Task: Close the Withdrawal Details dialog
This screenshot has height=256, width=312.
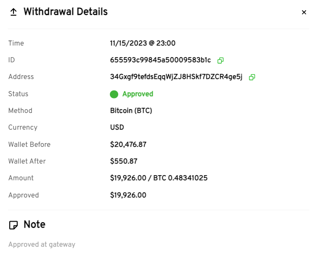Action: 304,13
